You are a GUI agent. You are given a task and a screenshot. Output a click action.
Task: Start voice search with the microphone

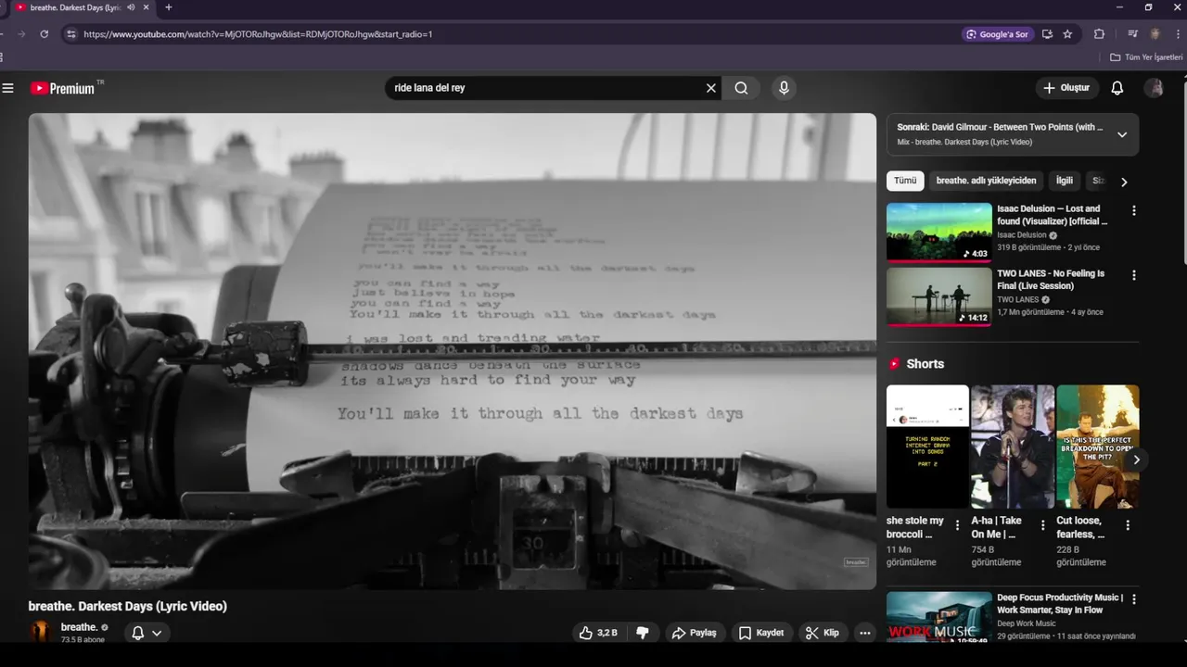784,88
